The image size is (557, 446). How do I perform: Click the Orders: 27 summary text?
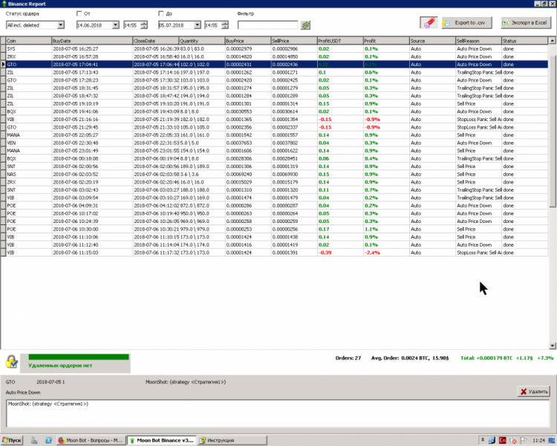pos(348,358)
